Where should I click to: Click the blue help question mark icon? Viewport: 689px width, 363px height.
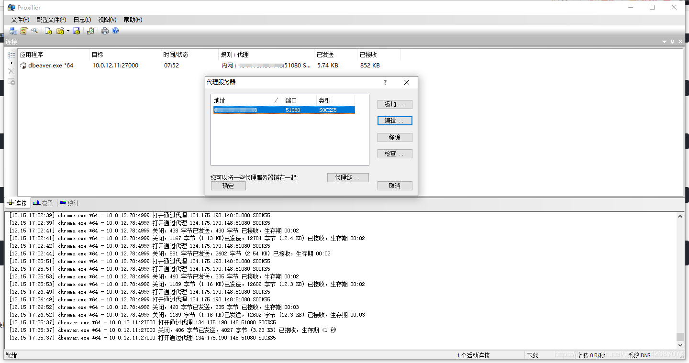tap(115, 31)
